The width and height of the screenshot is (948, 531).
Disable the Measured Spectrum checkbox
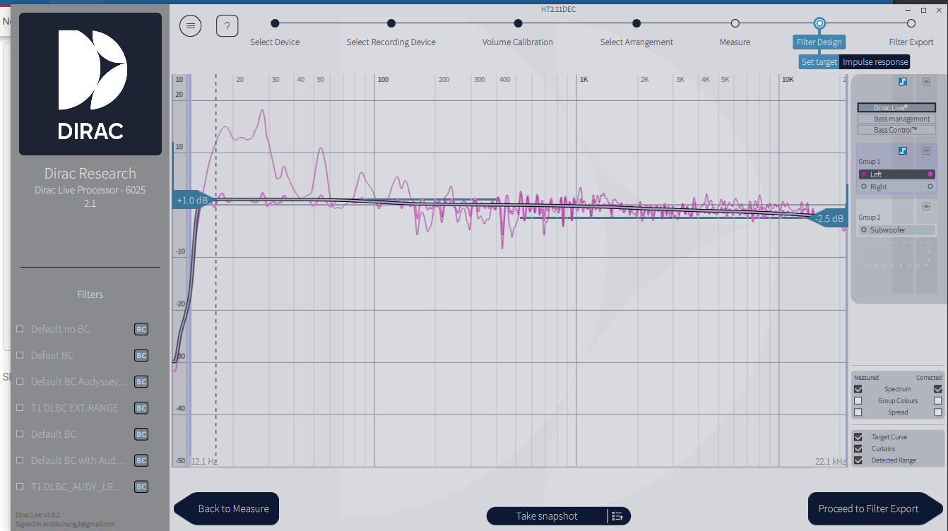858,389
